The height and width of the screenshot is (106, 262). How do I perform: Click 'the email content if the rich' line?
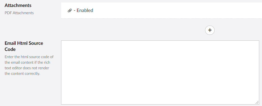tap(27, 63)
